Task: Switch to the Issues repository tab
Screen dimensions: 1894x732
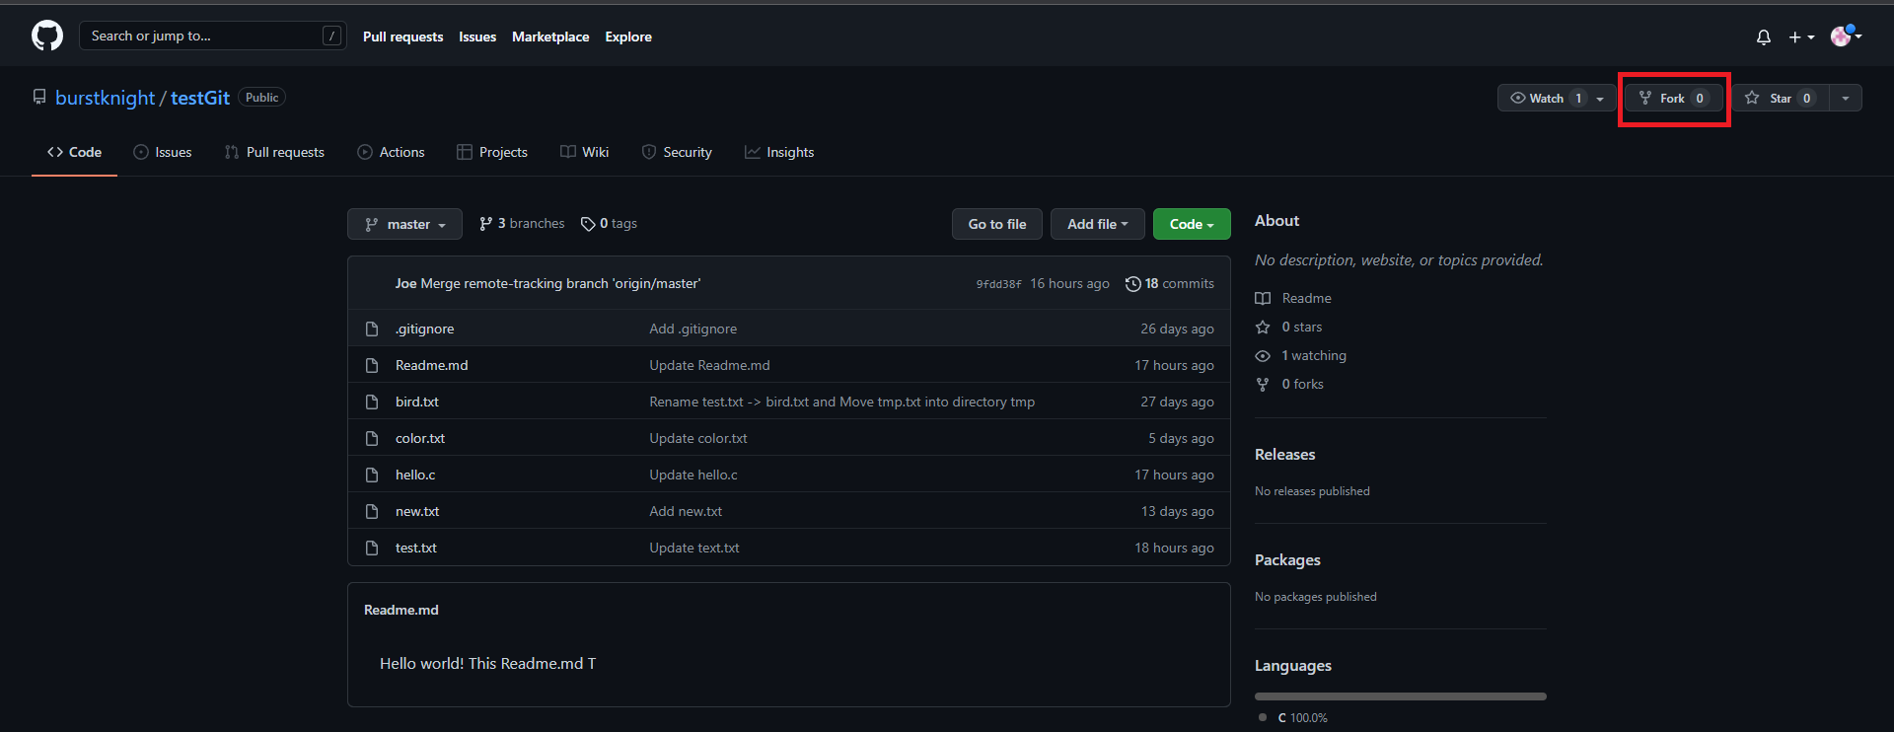Action: point(163,152)
